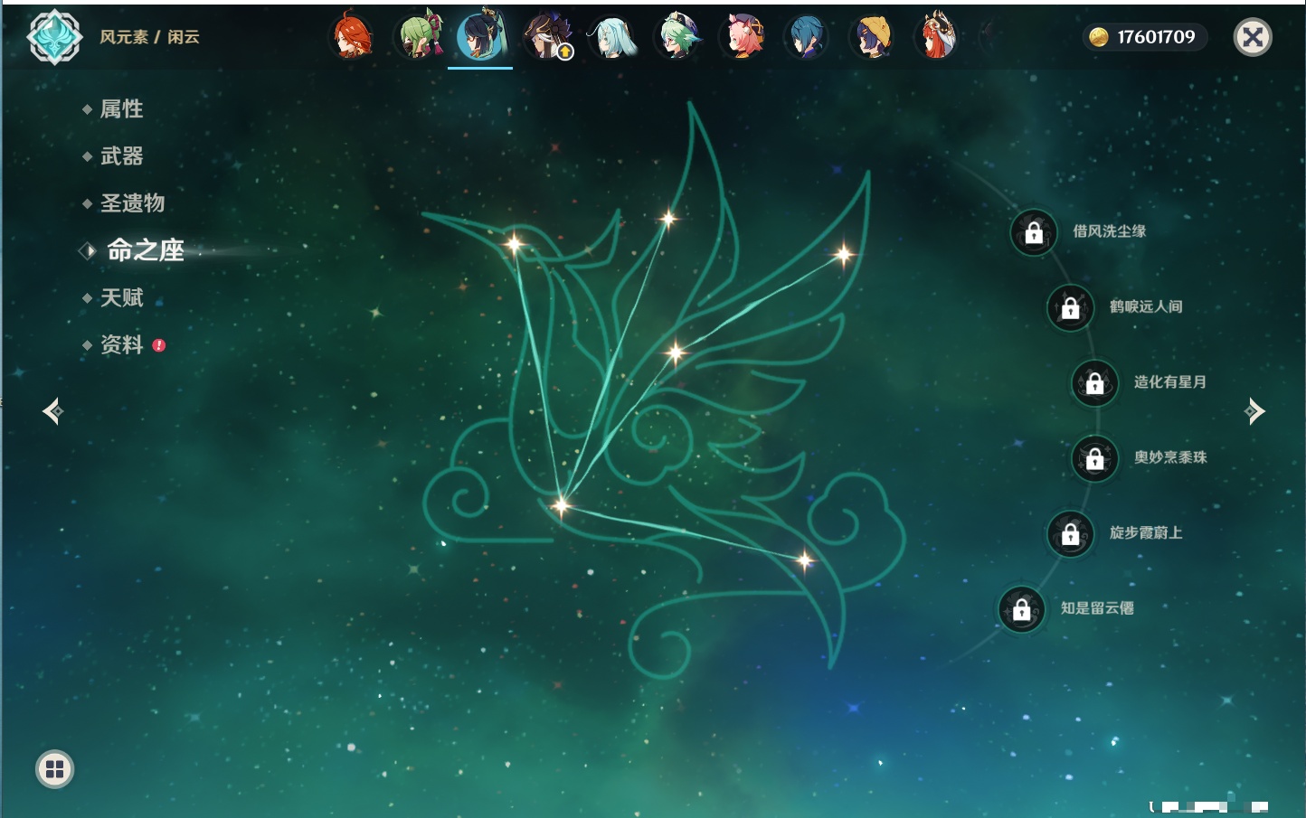Select the character portrait with upgrade arrow badge

[547, 38]
